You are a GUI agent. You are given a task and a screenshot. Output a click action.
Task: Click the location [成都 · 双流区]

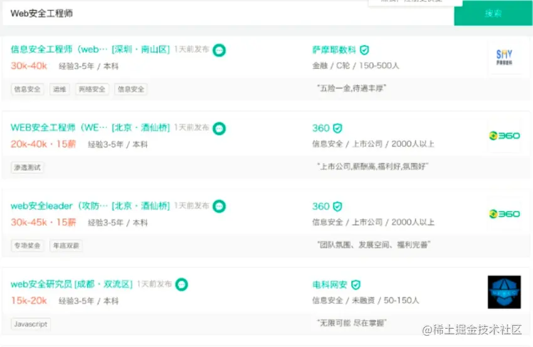pyautogui.click(x=103, y=284)
